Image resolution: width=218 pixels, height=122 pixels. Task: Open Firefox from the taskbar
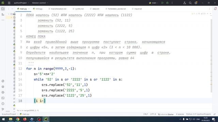pyautogui.click(x=25, y=119)
